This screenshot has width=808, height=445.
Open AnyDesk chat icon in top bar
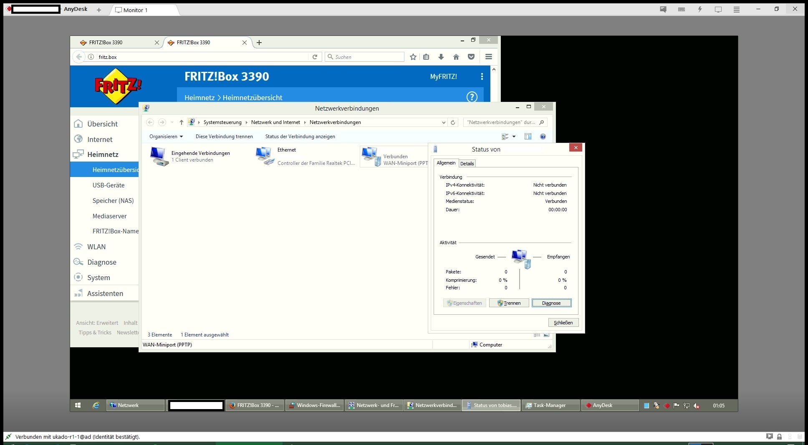[663, 9]
